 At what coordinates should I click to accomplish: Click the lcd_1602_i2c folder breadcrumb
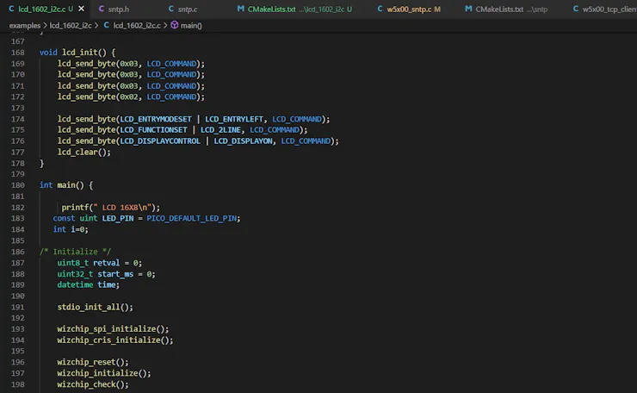71,25
